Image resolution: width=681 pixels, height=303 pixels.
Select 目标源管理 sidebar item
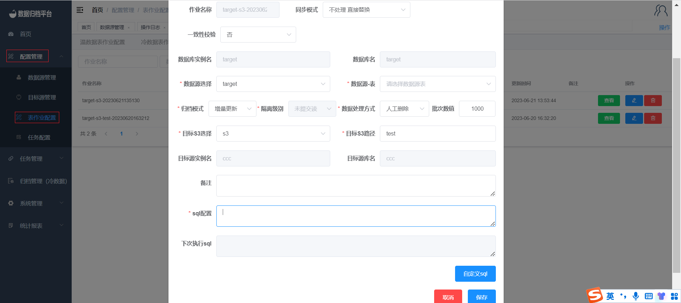point(42,97)
